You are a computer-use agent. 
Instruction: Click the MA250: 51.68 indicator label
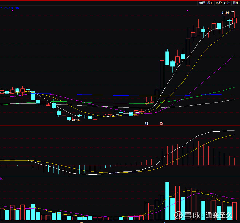pyautogui.click(x=9, y=8)
